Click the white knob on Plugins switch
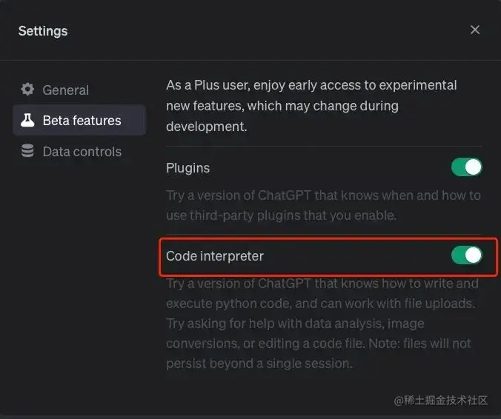The image size is (501, 419). click(473, 167)
